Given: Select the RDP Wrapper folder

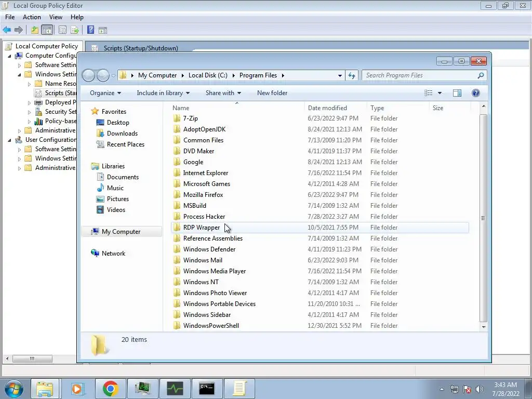Looking at the screenshot, I should tap(320, 228).
